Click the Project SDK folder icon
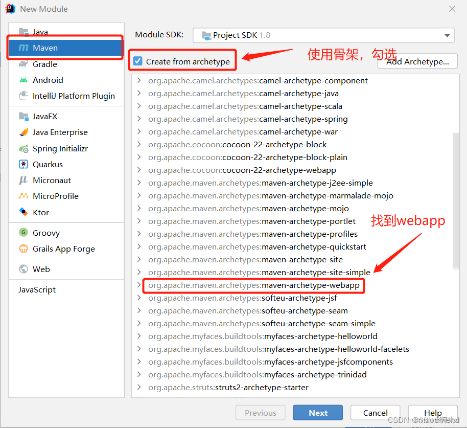Screen dimensions: 467x428 click(x=206, y=35)
